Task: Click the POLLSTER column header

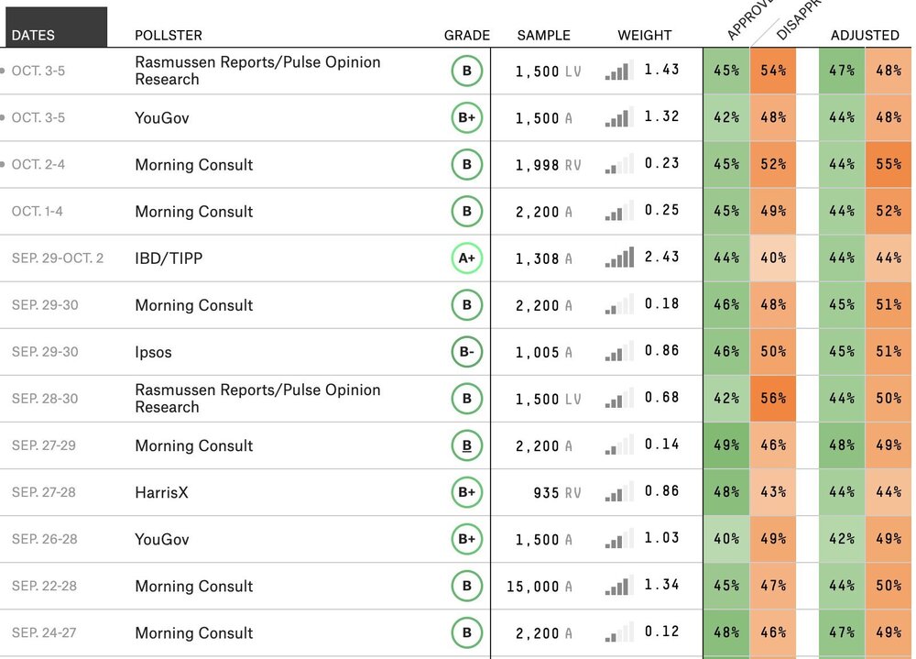Action: [169, 36]
